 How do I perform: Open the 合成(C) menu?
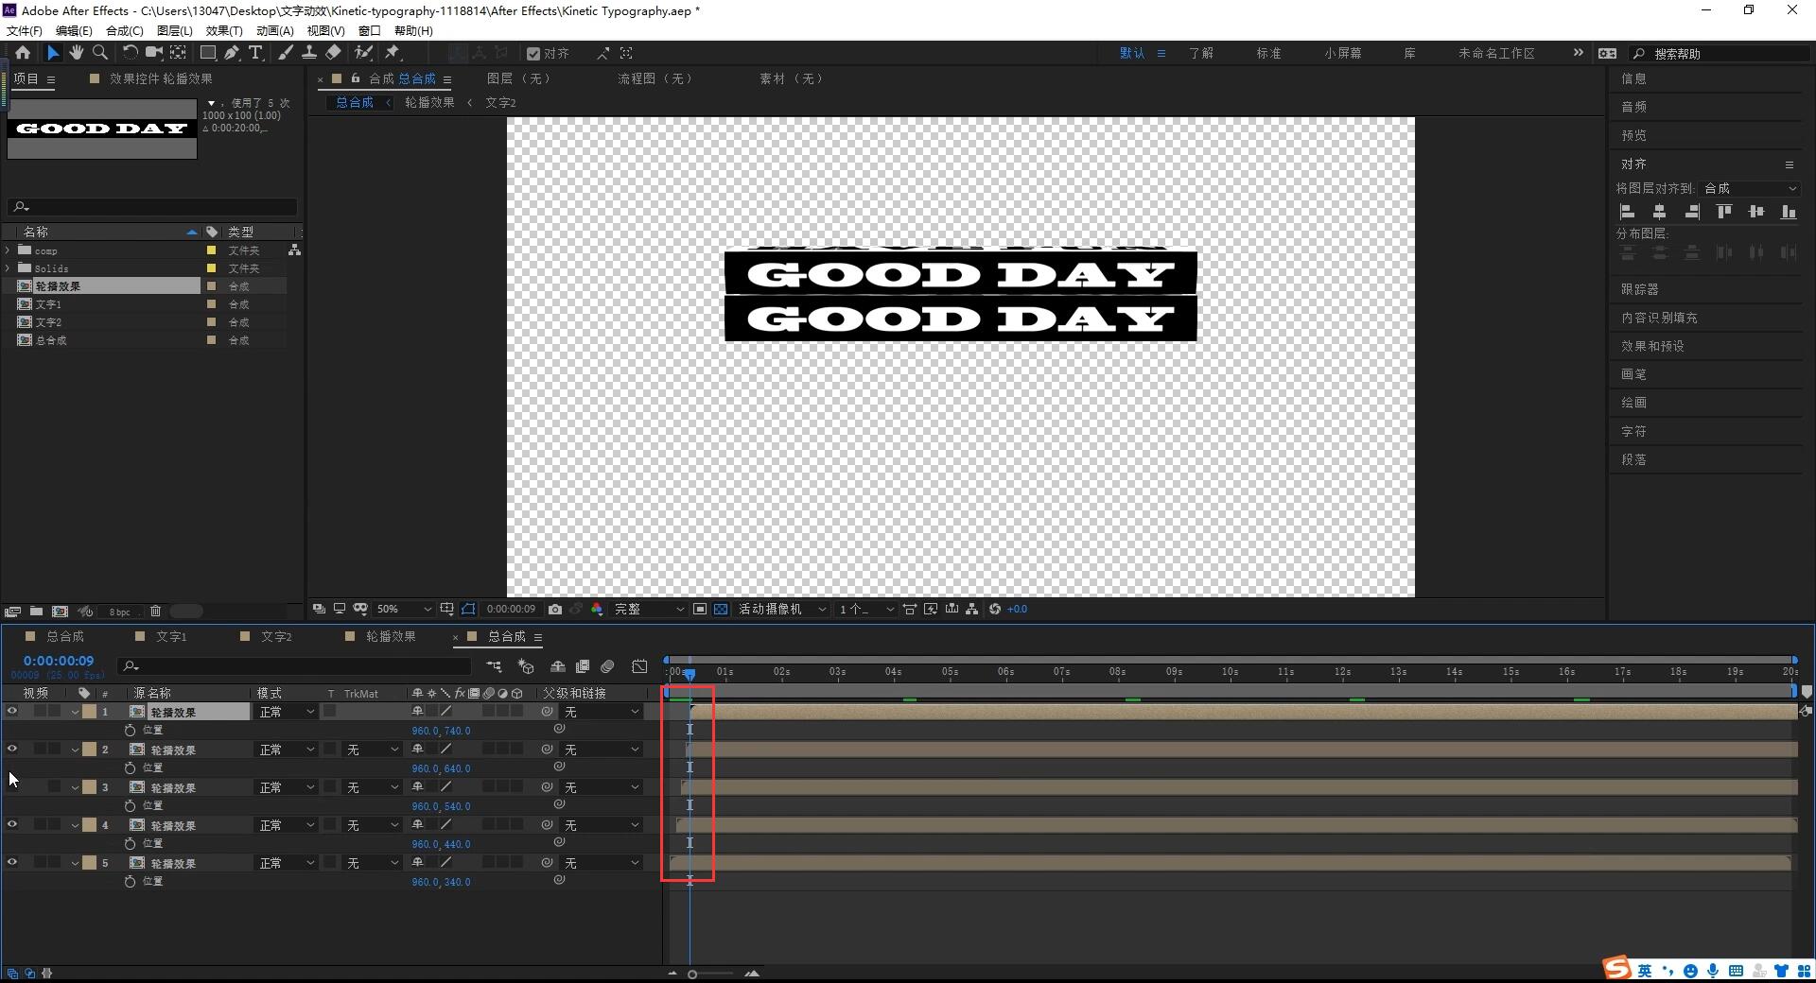[x=124, y=30]
